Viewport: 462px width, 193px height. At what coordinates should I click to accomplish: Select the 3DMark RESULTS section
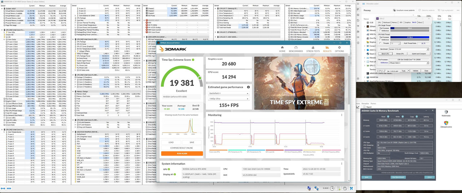[x=327, y=49]
